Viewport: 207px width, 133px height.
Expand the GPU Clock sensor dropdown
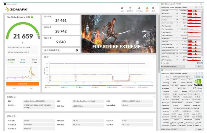177,10
